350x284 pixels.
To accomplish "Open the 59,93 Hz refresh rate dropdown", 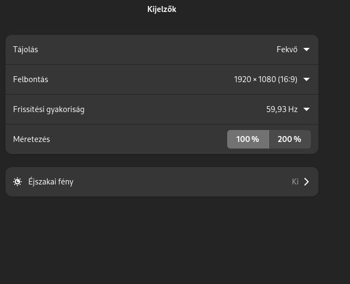I will [x=288, y=109].
